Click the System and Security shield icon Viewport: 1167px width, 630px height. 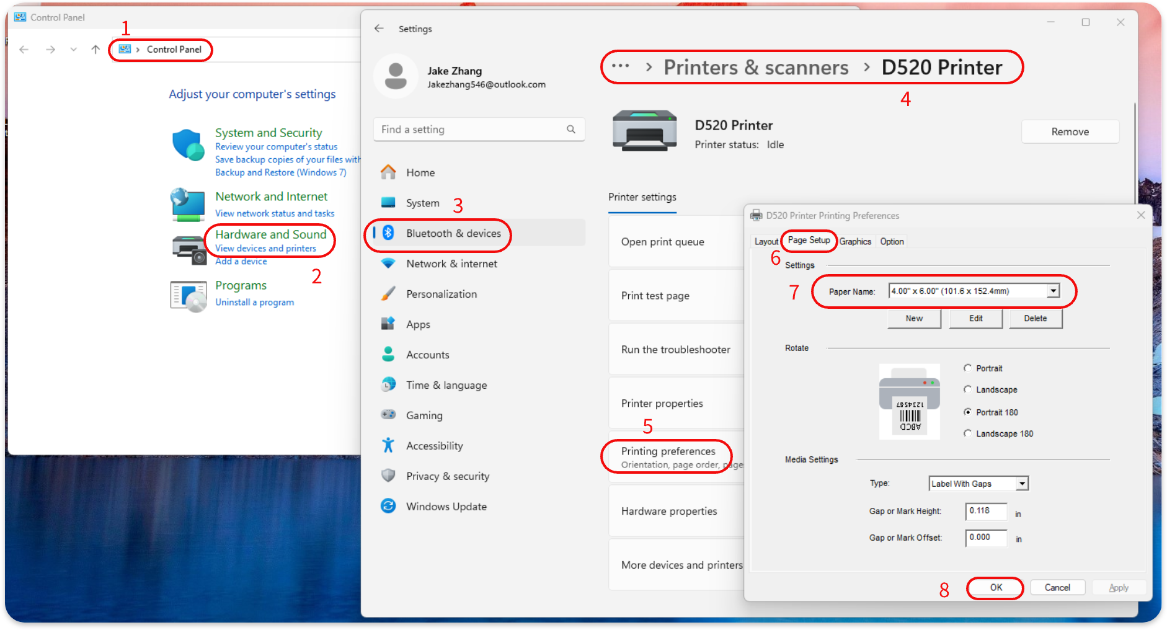(188, 144)
